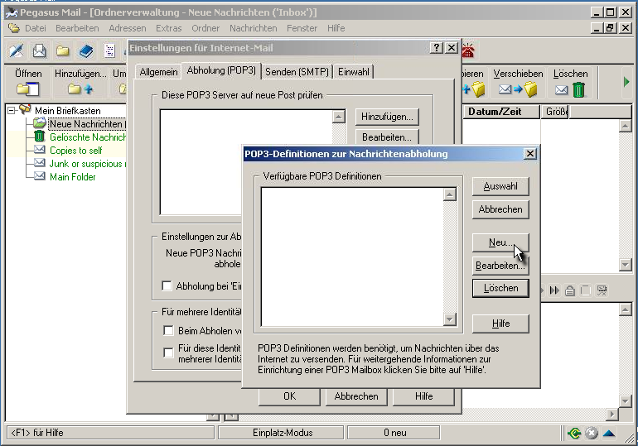The image size is (638, 446).
Task: Click the Datei menu hand icon
Action: click(14, 28)
